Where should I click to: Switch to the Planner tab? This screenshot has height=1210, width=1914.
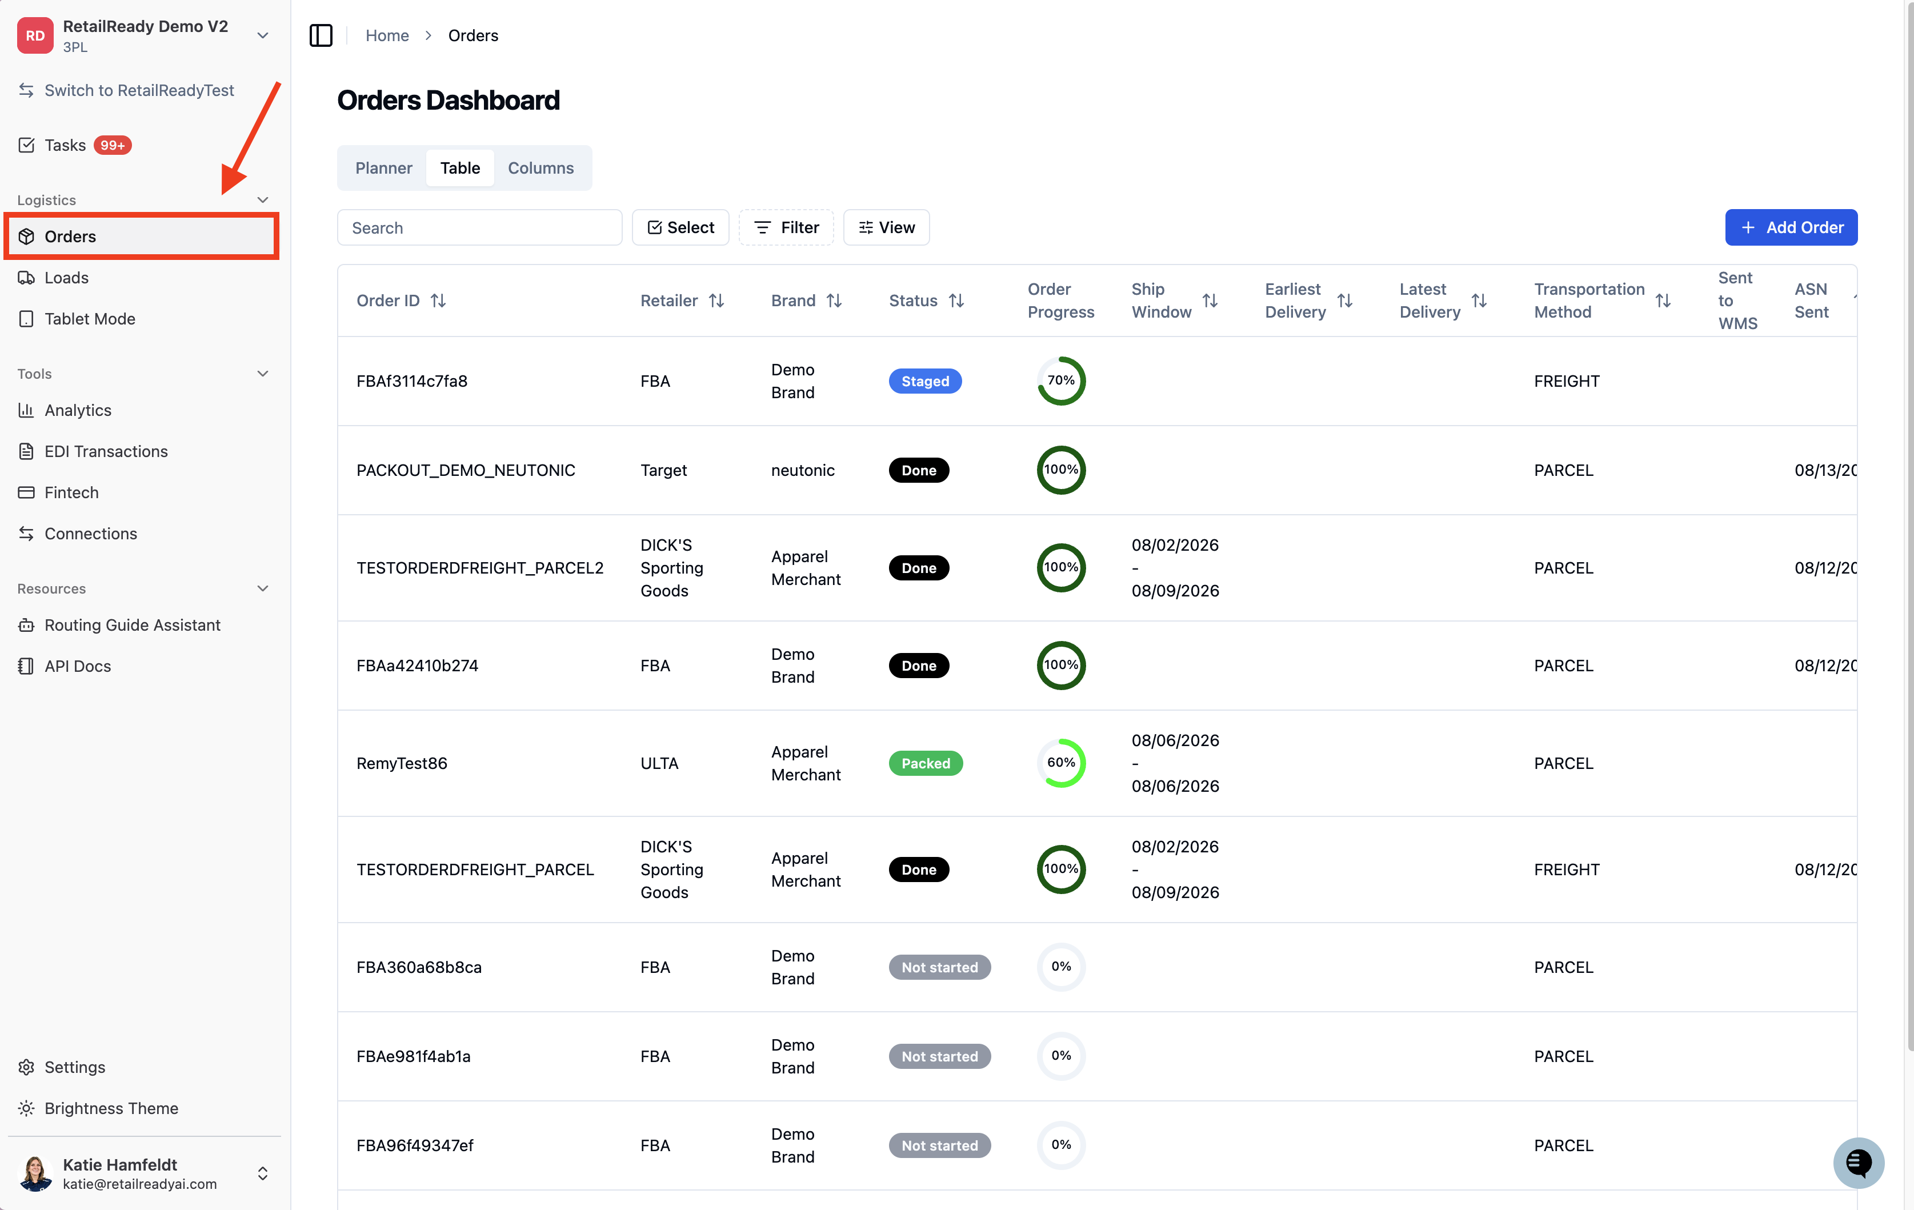[x=384, y=168]
